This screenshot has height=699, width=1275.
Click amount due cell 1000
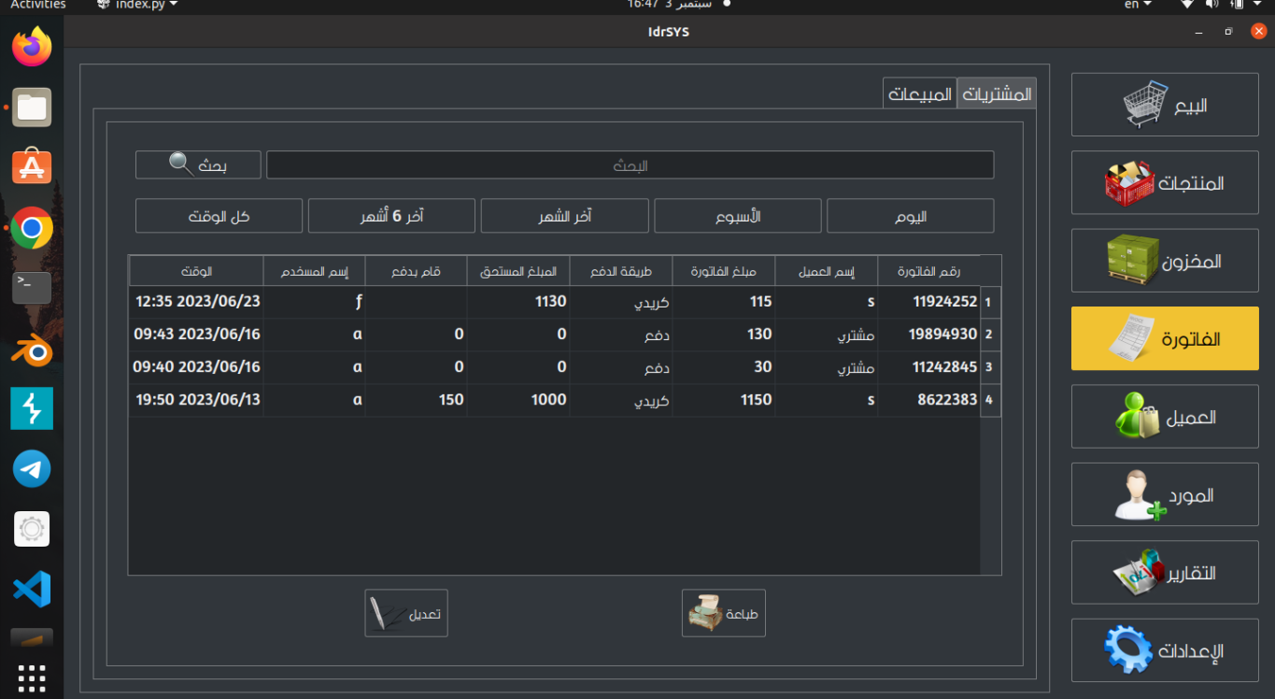click(518, 400)
